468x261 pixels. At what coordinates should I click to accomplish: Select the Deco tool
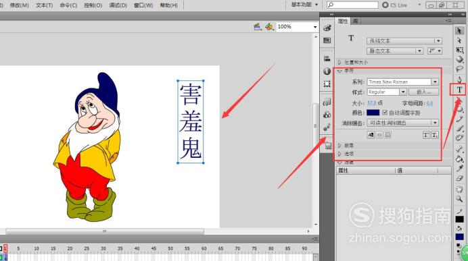pos(460,138)
